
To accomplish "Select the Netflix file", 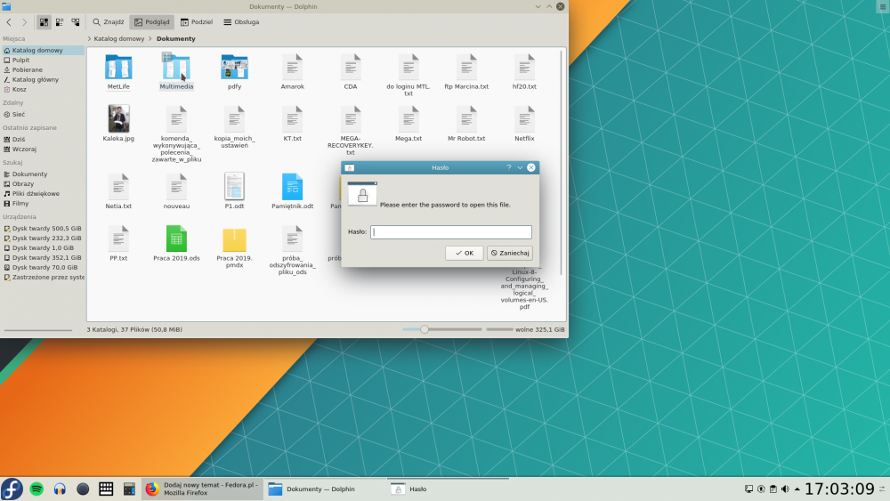I will coord(524,124).
